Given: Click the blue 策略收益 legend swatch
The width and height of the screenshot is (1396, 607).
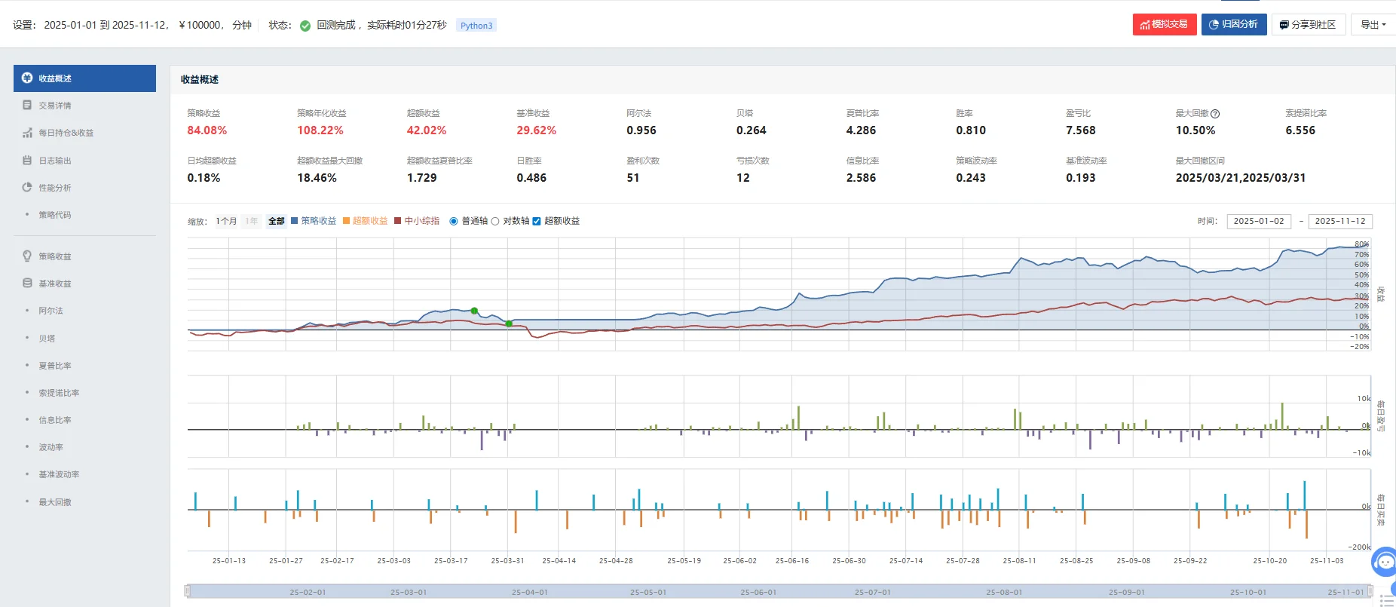Looking at the screenshot, I should 295,221.
